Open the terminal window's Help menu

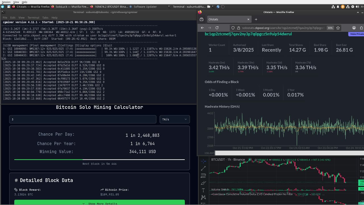(x=54, y=18)
